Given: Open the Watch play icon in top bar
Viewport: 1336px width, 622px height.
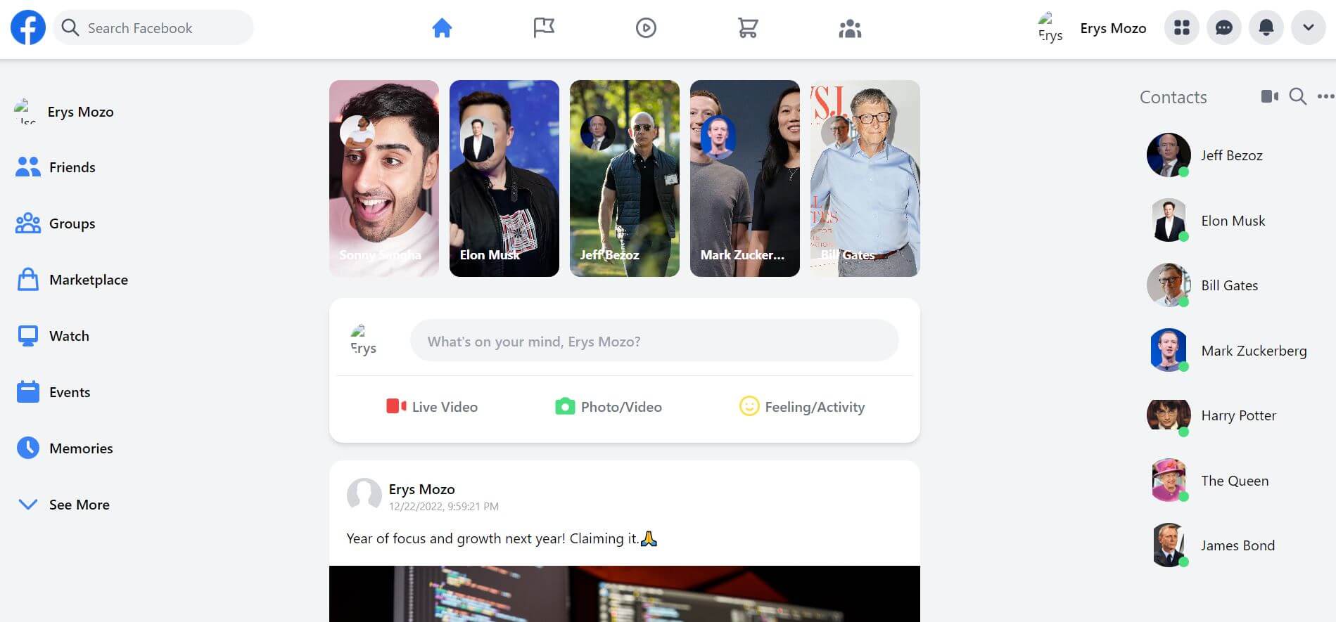Looking at the screenshot, I should tap(646, 28).
